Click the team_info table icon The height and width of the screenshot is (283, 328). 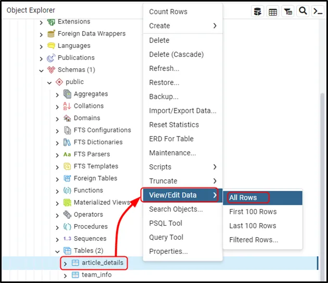tap(75, 275)
